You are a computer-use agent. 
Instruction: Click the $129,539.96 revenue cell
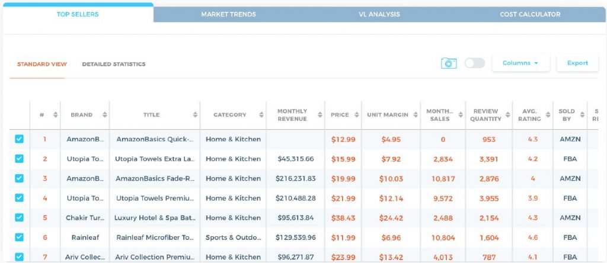[x=296, y=238]
